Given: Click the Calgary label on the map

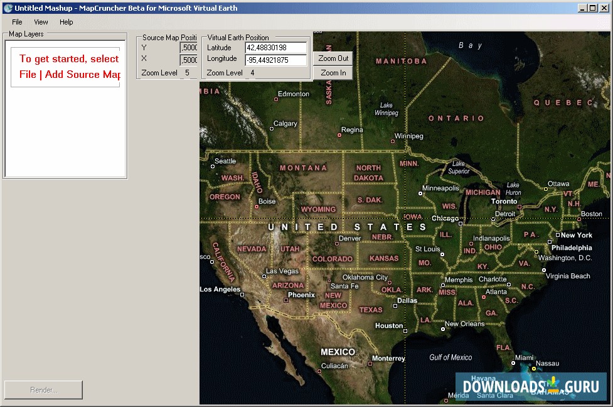Looking at the screenshot, I should [285, 124].
